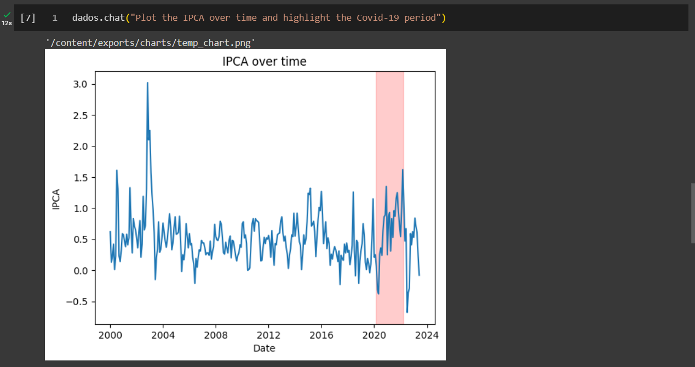
Task: Click the IPCA over time chart title
Action: click(x=265, y=61)
